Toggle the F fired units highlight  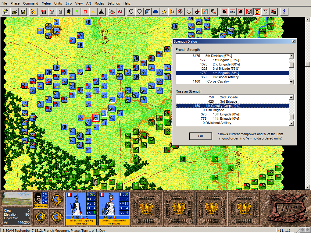pyautogui.click(x=224, y=12)
